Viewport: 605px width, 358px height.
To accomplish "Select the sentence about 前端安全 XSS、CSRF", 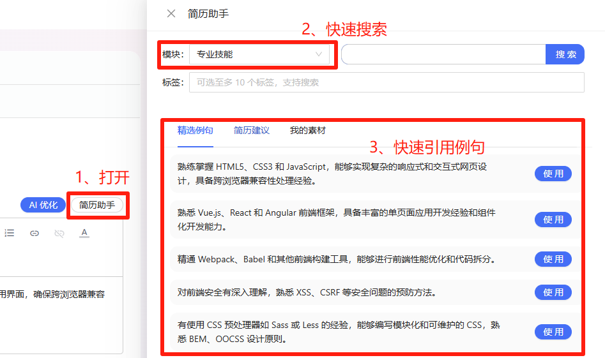I will pyautogui.click(x=307, y=292).
